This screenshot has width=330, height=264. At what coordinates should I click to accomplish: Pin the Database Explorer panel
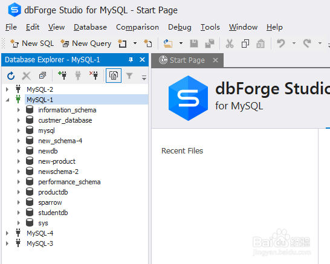tap(131, 60)
